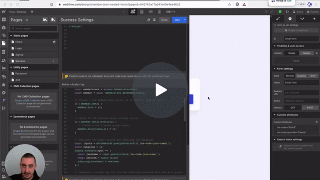Open the Add elements panel
This screenshot has width=320, height=180.
pyautogui.click(x=4, y=20)
